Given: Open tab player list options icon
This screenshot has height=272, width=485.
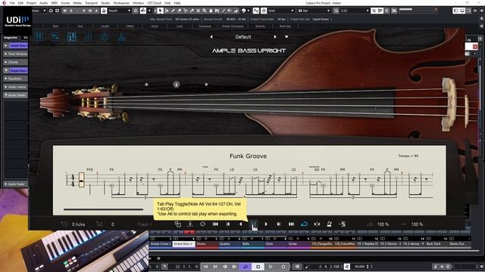Looking at the screenshot, I should [343, 224].
